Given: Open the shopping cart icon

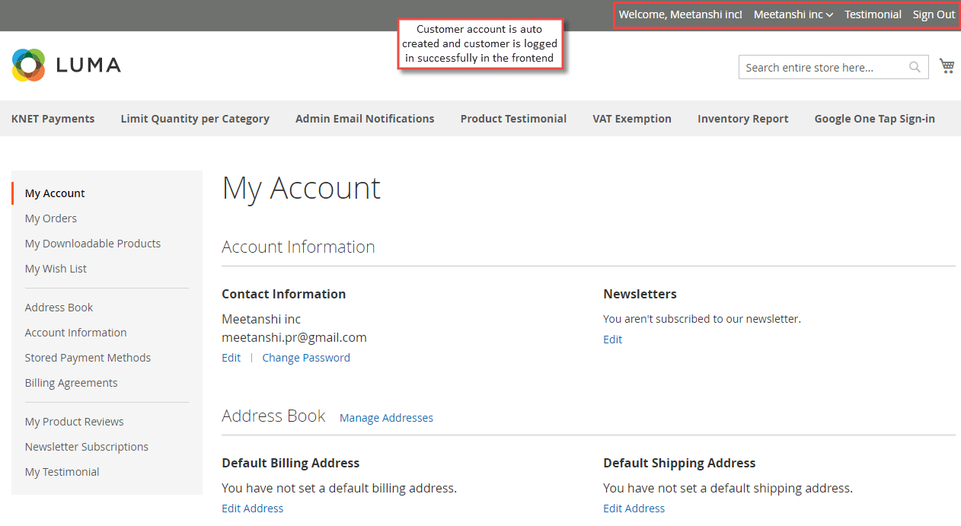Looking at the screenshot, I should coord(947,66).
